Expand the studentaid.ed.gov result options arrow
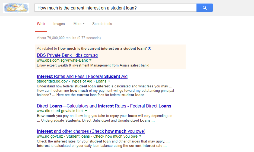 (109, 81)
